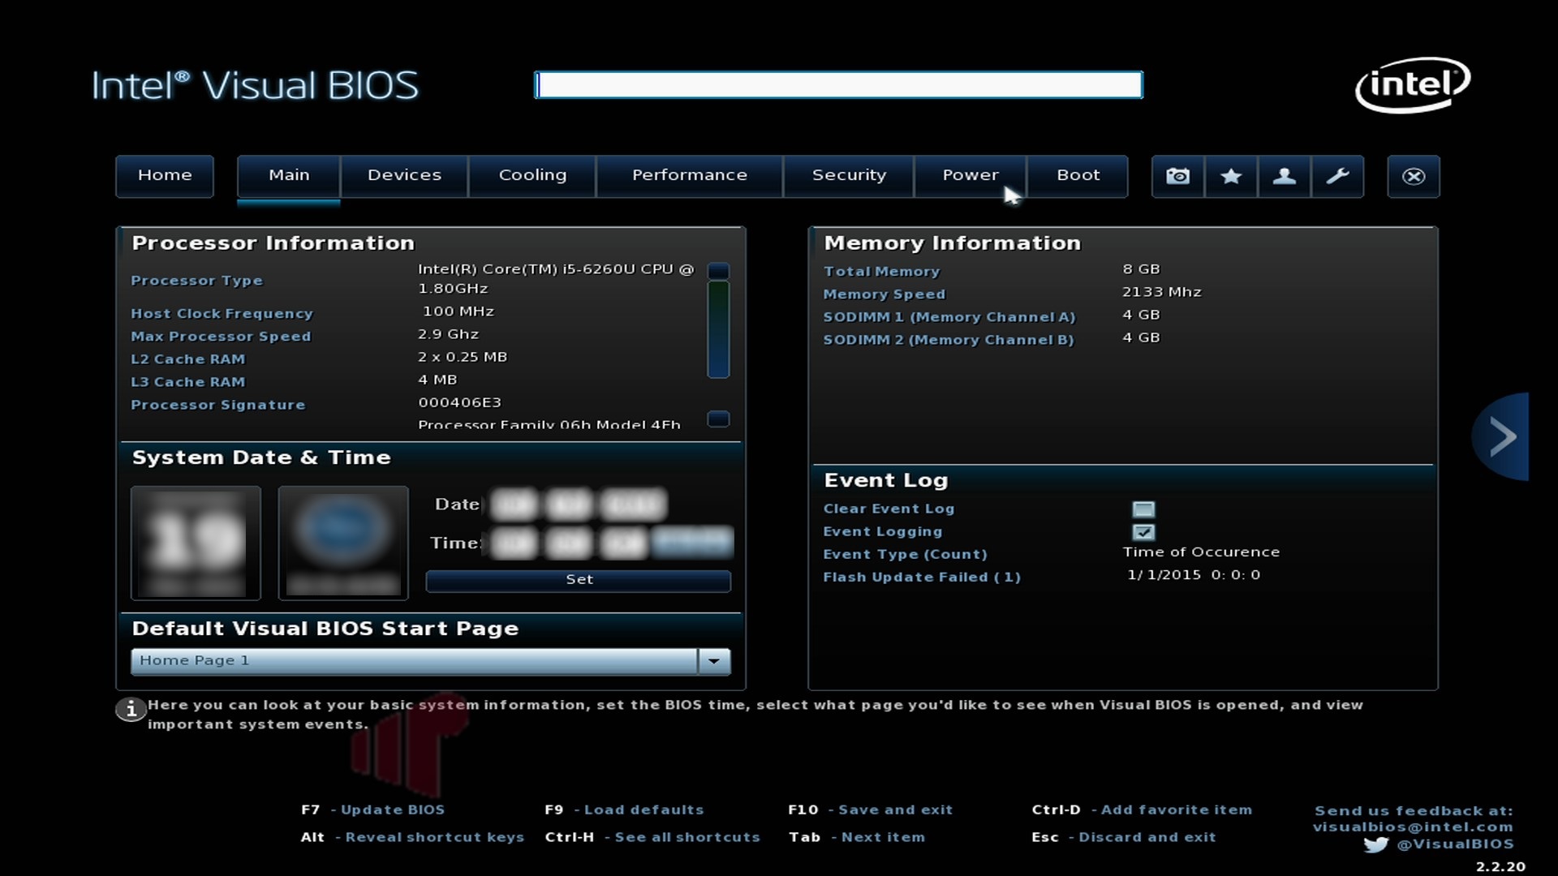This screenshot has height=876, width=1558.
Task: Open the Cooling tab
Action: [532, 176]
